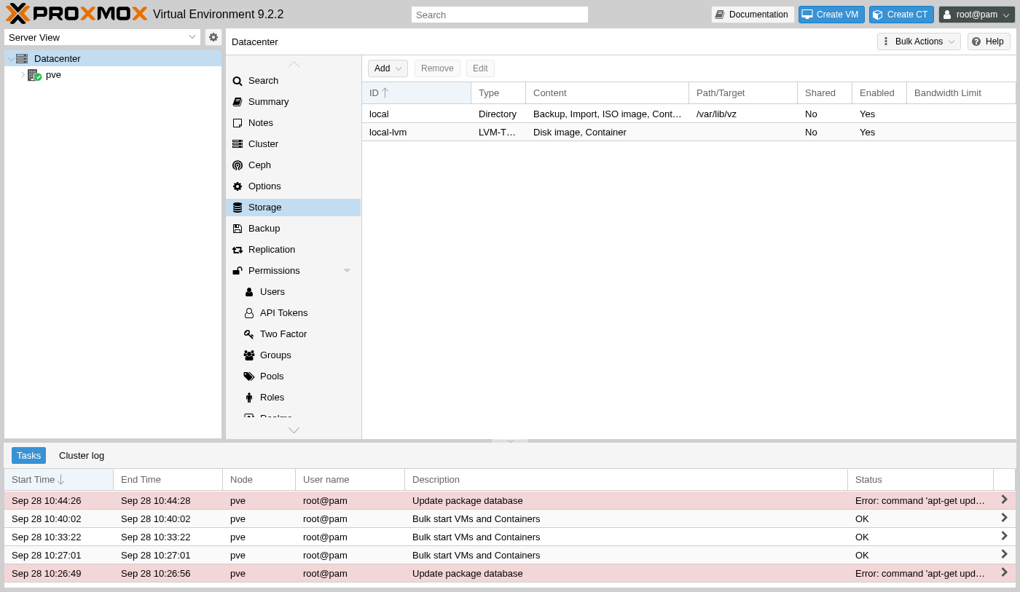This screenshot has height=592, width=1020.
Task: Click the Groups people icon
Action: coord(249,355)
